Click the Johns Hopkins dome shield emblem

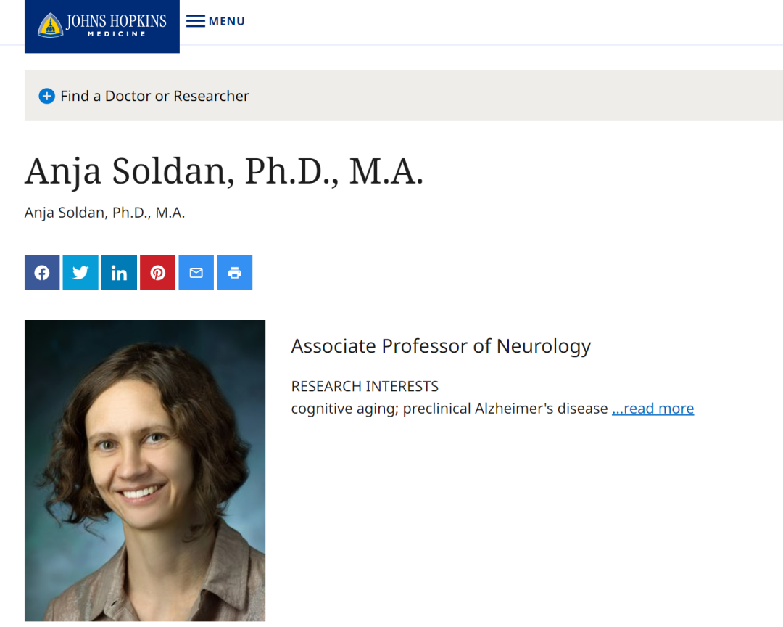pyautogui.click(x=50, y=25)
